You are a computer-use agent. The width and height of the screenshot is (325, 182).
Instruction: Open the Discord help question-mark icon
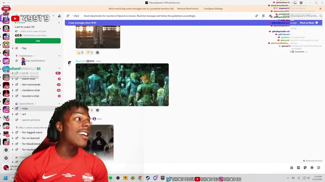click(x=301, y=3)
